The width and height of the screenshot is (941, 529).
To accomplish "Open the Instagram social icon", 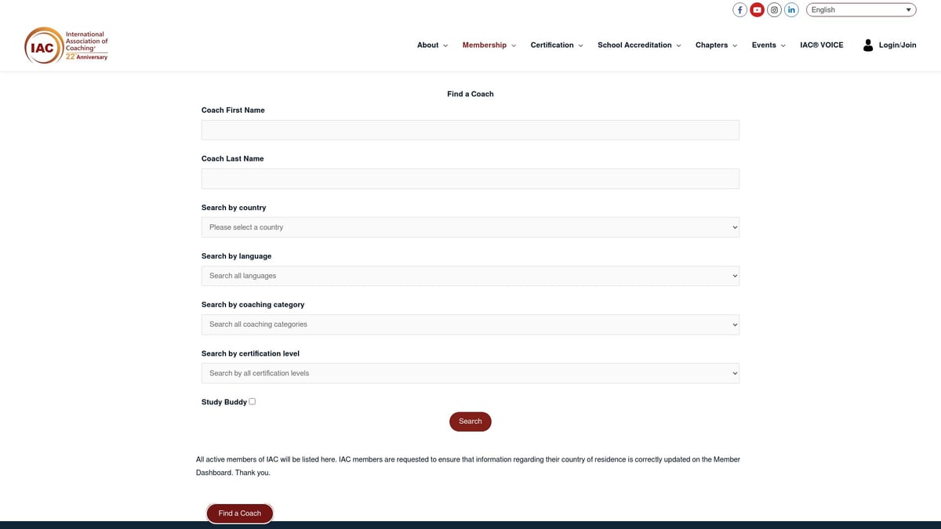I will point(774,10).
